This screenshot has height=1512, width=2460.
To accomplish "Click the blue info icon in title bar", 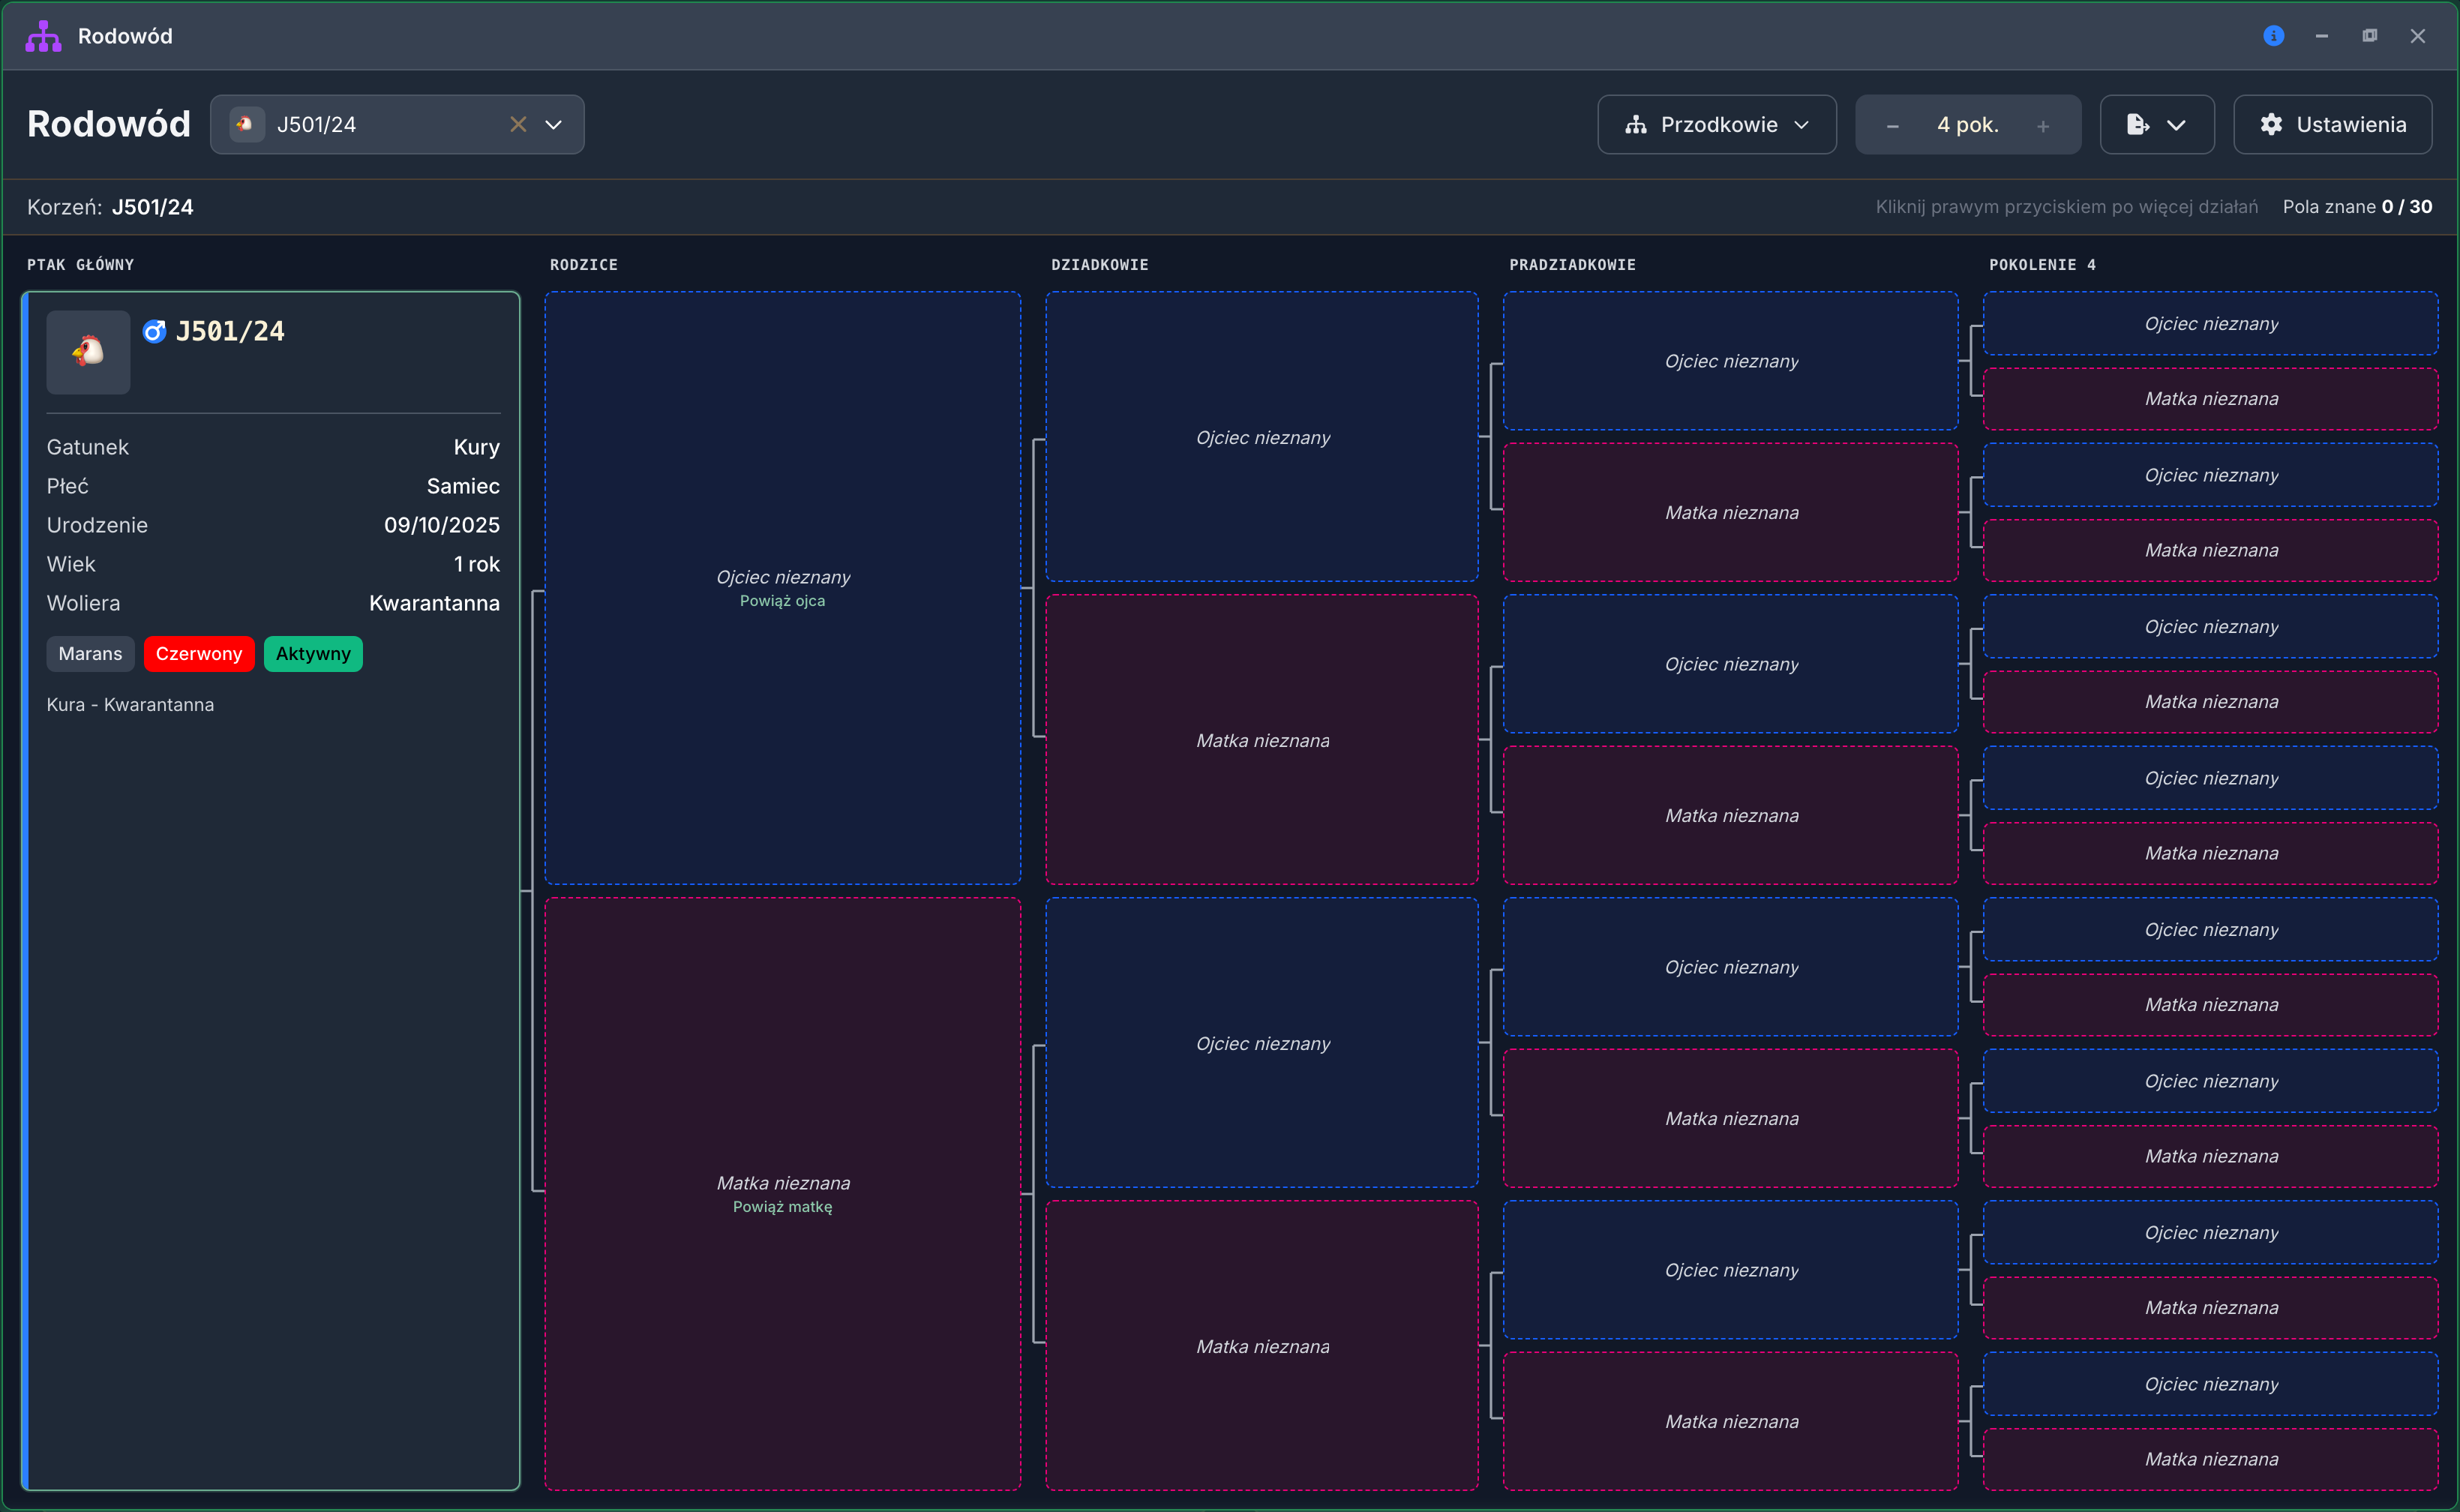I will point(2273,36).
